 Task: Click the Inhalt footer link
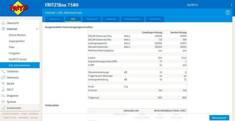pyautogui.click(x=24, y=114)
